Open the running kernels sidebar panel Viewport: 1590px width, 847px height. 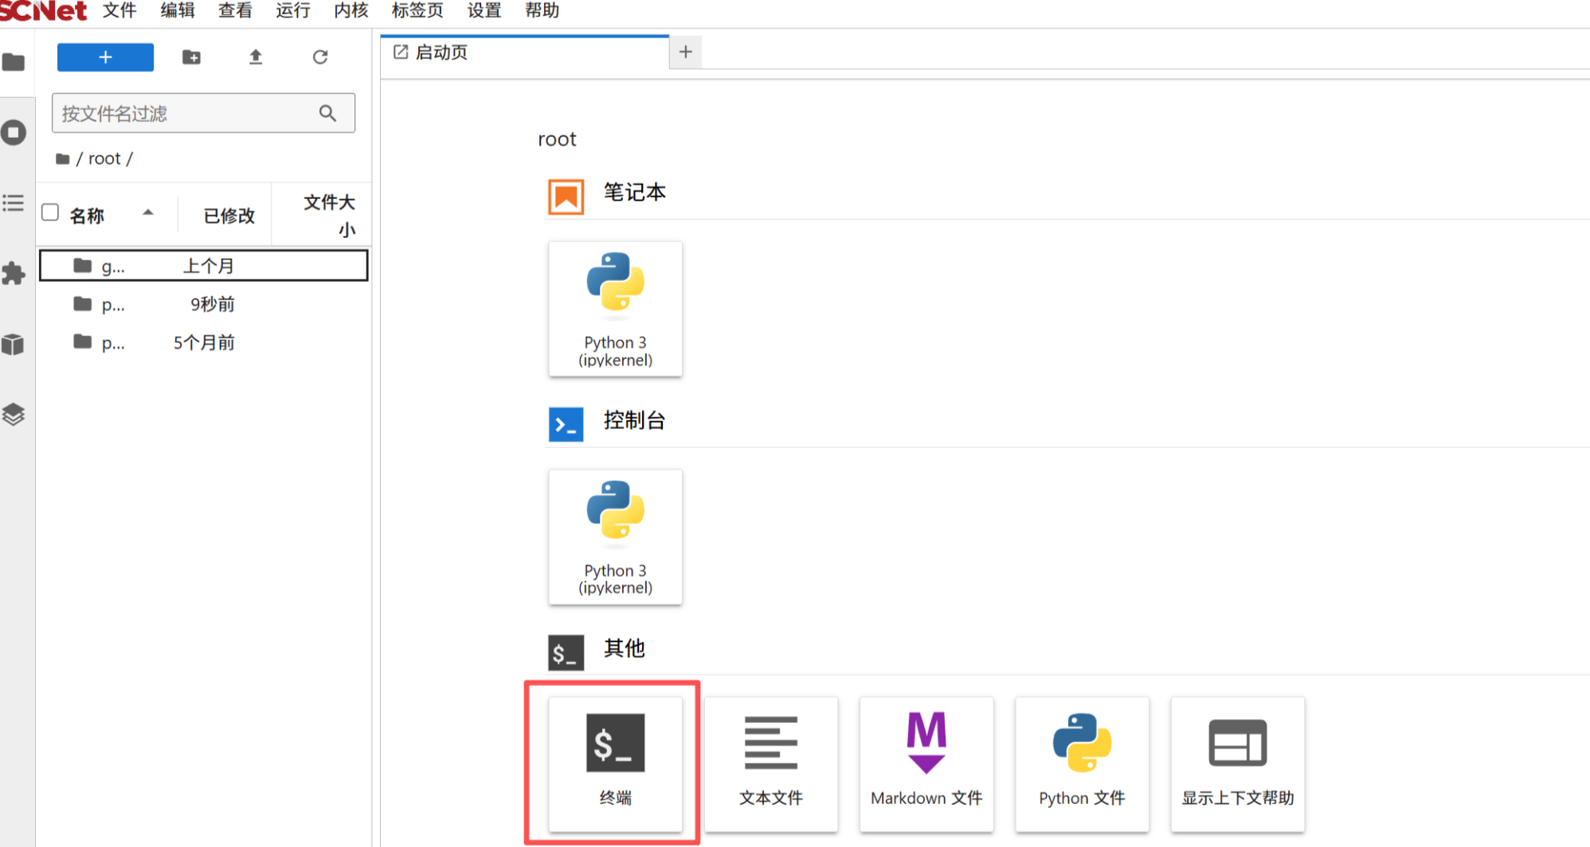14,132
